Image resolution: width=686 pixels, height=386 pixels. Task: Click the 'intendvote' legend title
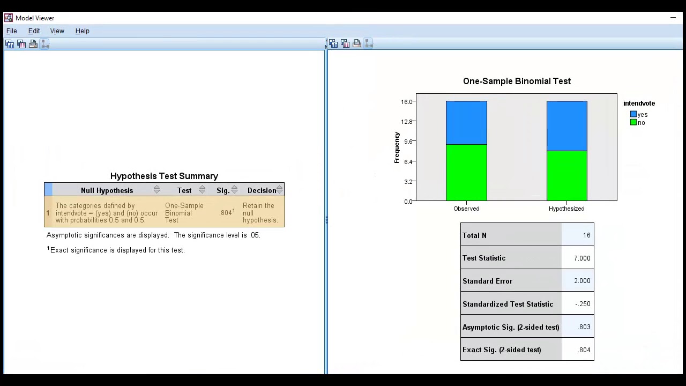click(639, 103)
